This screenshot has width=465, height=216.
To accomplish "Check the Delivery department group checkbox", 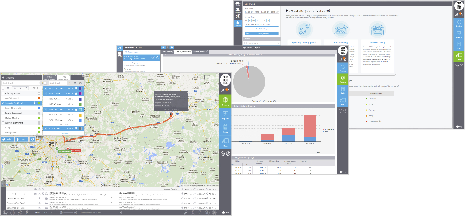I will (x=3, y=123).
